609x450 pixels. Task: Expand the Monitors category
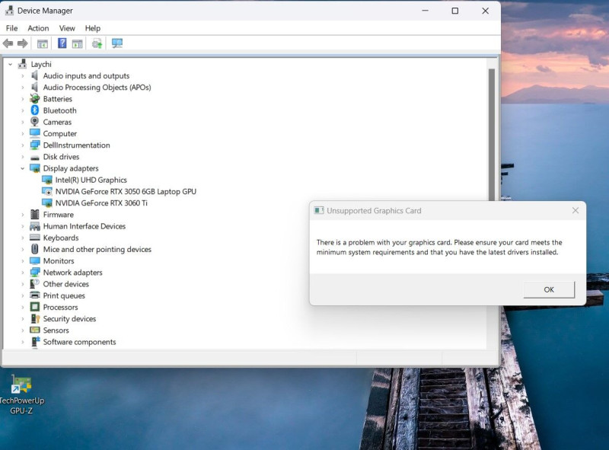pyautogui.click(x=23, y=260)
